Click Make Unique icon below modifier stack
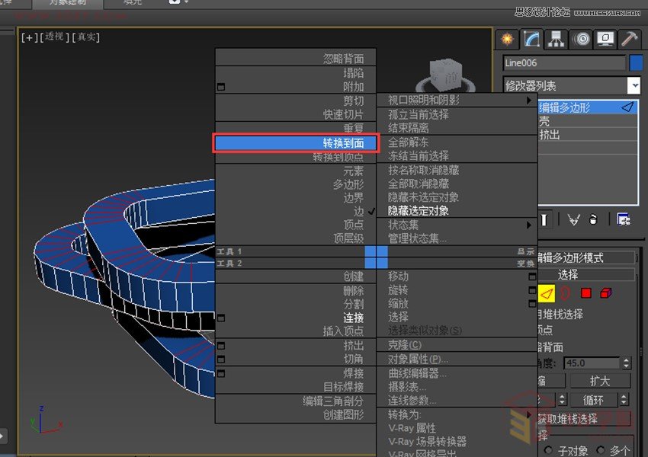 pyautogui.click(x=573, y=219)
